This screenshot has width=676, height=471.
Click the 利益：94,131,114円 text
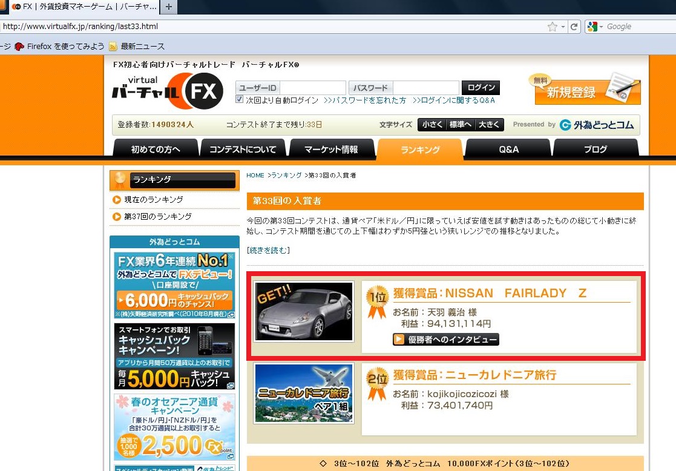click(x=446, y=323)
